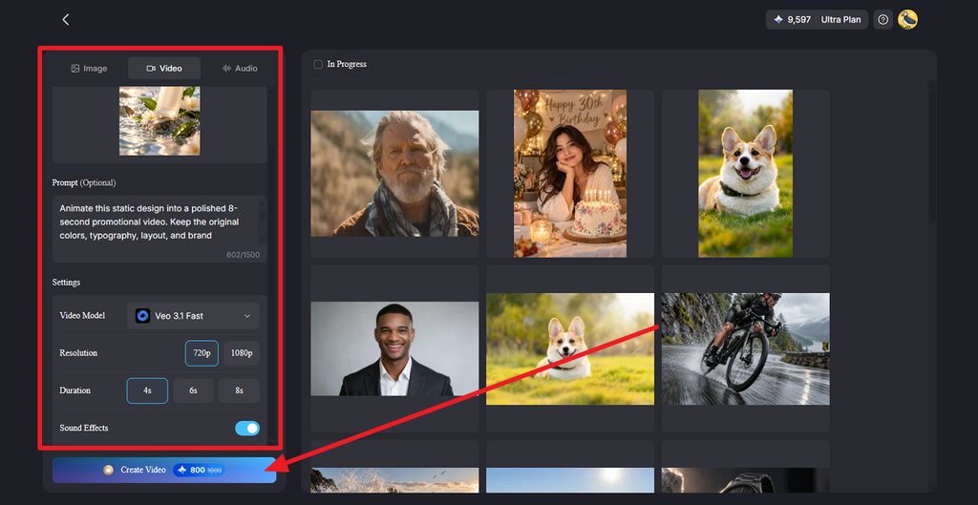The image size is (978, 505).
Task: Choose 6s duration
Action: [x=193, y=390]
